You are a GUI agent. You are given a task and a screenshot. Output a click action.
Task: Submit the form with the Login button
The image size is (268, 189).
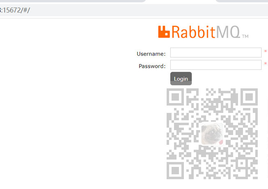[181, 79]
